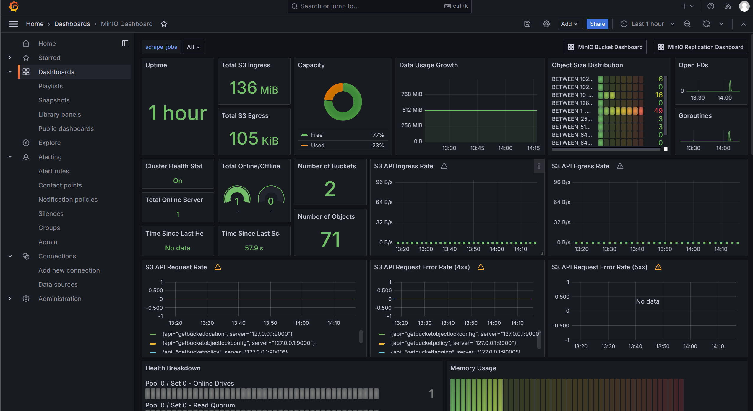Open the scrape_jobs All dropdown
The height and width of the screenshot is (411, 753).
point(194,47)
